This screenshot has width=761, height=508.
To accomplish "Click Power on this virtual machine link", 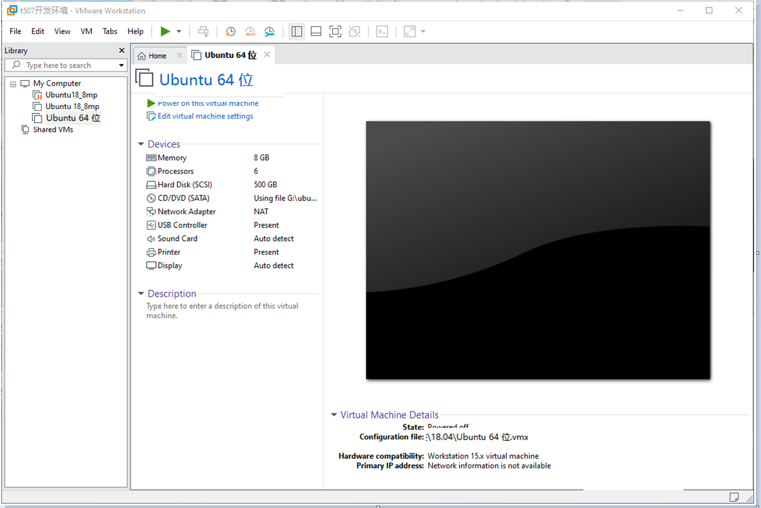I will (x=208, y=103).
